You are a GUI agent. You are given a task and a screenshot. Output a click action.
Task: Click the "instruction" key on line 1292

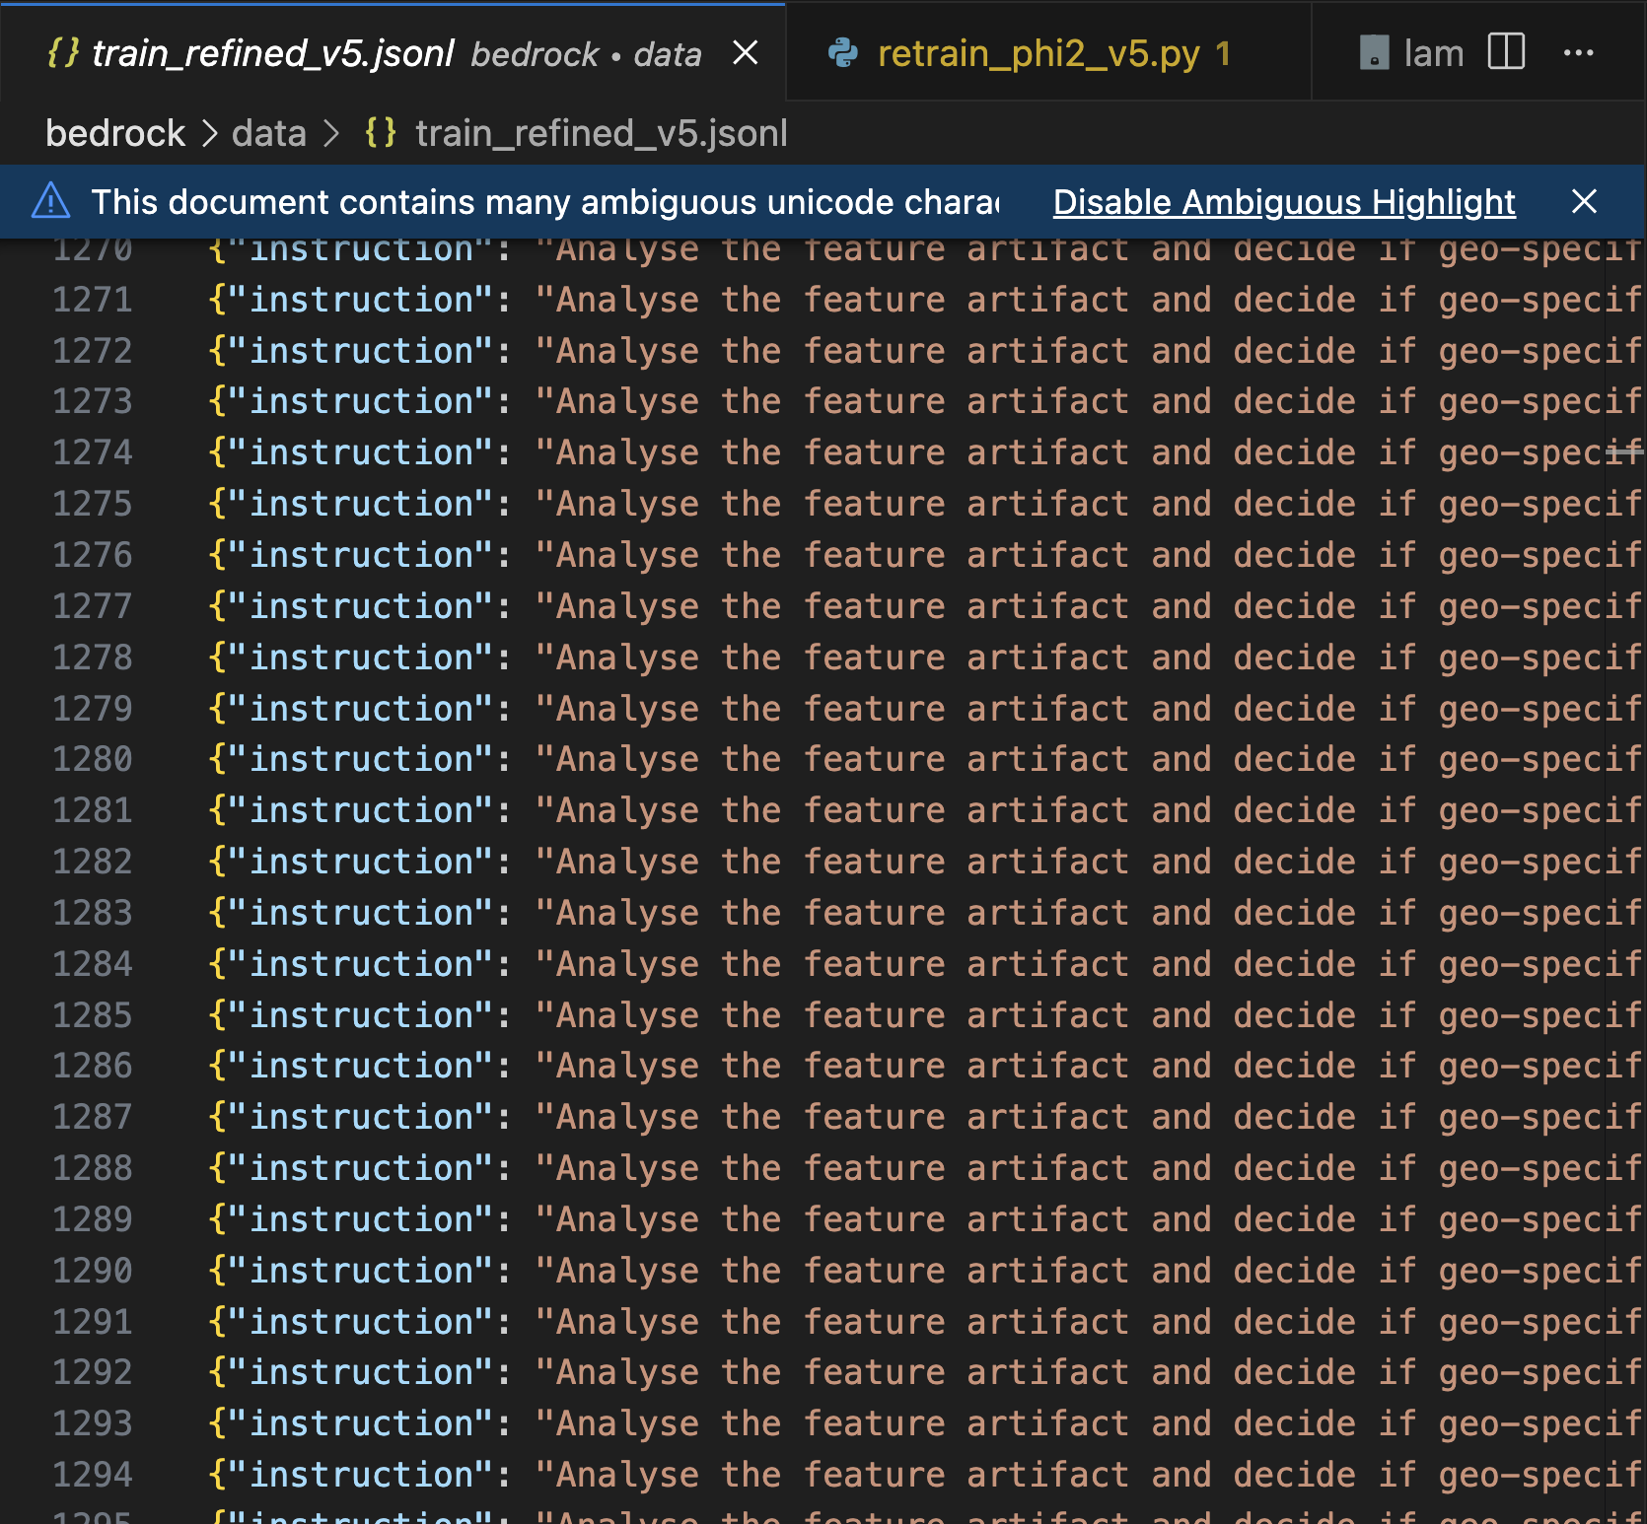tap(361, 1372)
